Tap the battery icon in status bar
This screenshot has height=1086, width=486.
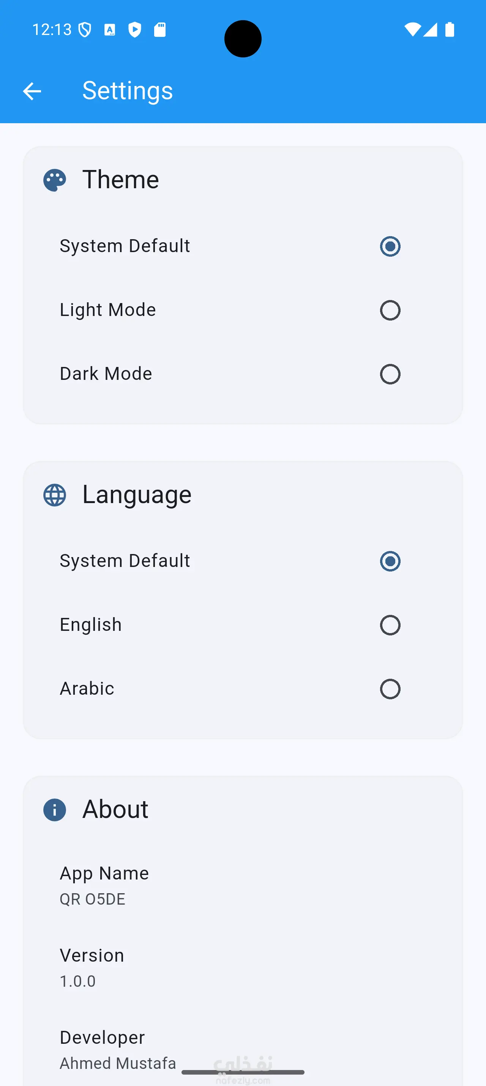450,30
